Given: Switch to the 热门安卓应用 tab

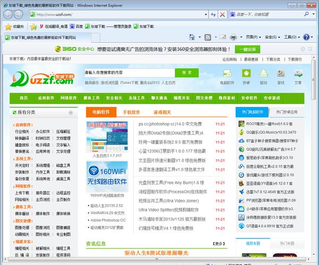Looking at the screenshot, I should pyautogui.click(x=287, y=112).
